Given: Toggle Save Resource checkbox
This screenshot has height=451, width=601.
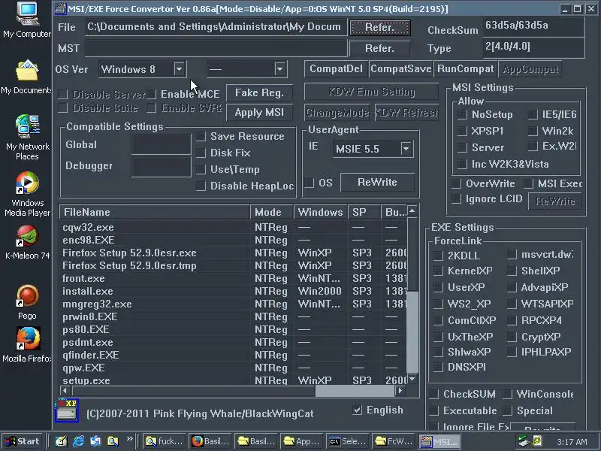Looking at the screenshot, I should [201, 137].
